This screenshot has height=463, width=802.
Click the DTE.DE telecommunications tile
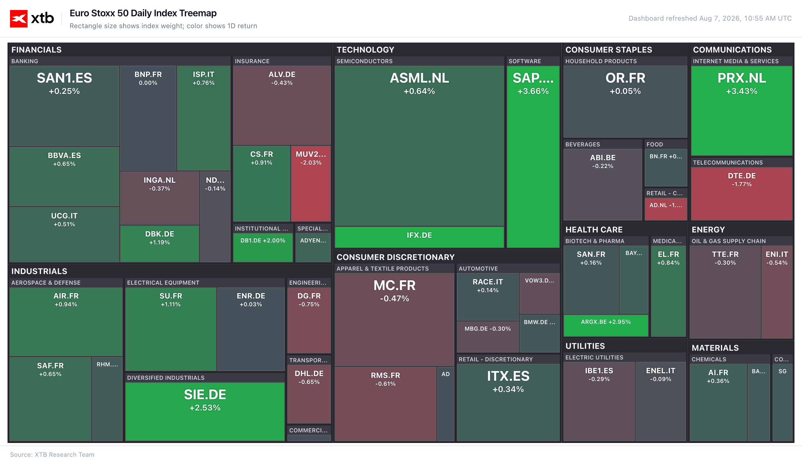pos(742,194)
